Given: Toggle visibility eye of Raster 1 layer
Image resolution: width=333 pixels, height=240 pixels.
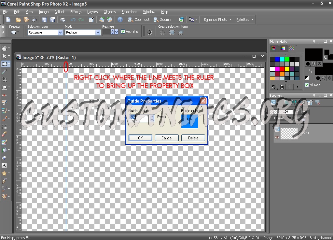Looking at the screenshot, I should point(277,137).
